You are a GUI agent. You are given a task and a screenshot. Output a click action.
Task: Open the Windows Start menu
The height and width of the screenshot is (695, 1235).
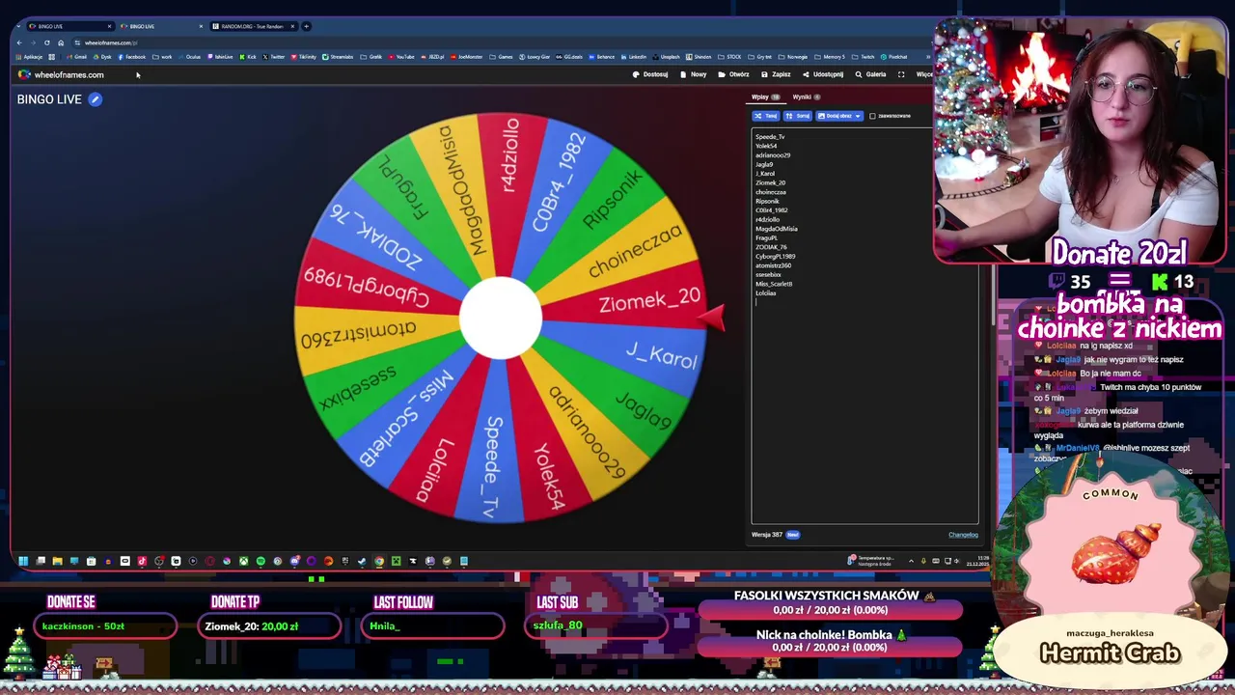23,561
